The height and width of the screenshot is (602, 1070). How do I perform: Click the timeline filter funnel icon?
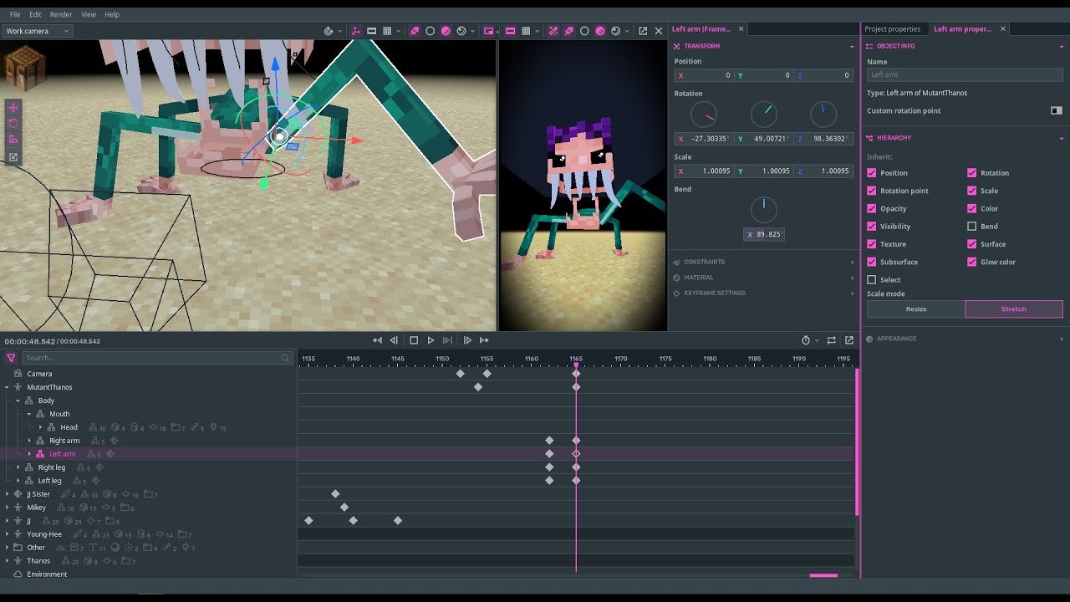coord(11,358)
